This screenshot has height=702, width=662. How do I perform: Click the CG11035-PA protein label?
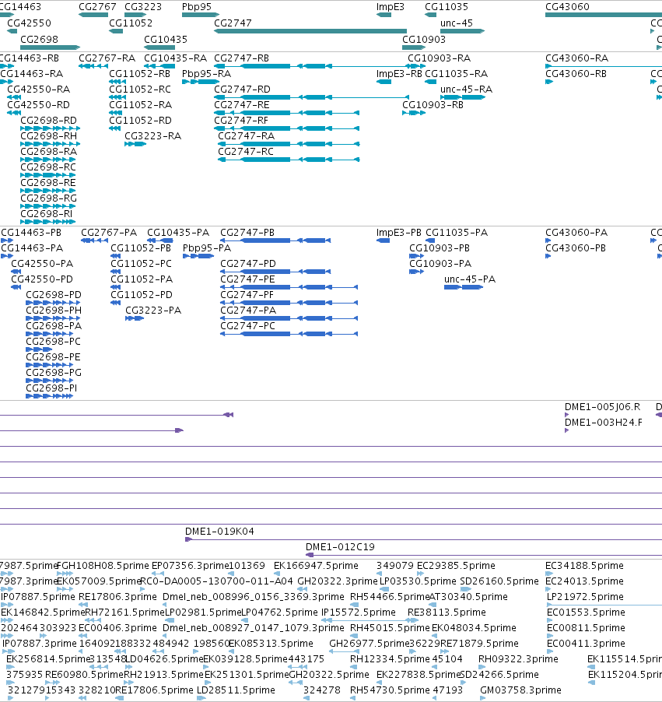point(457,233)
